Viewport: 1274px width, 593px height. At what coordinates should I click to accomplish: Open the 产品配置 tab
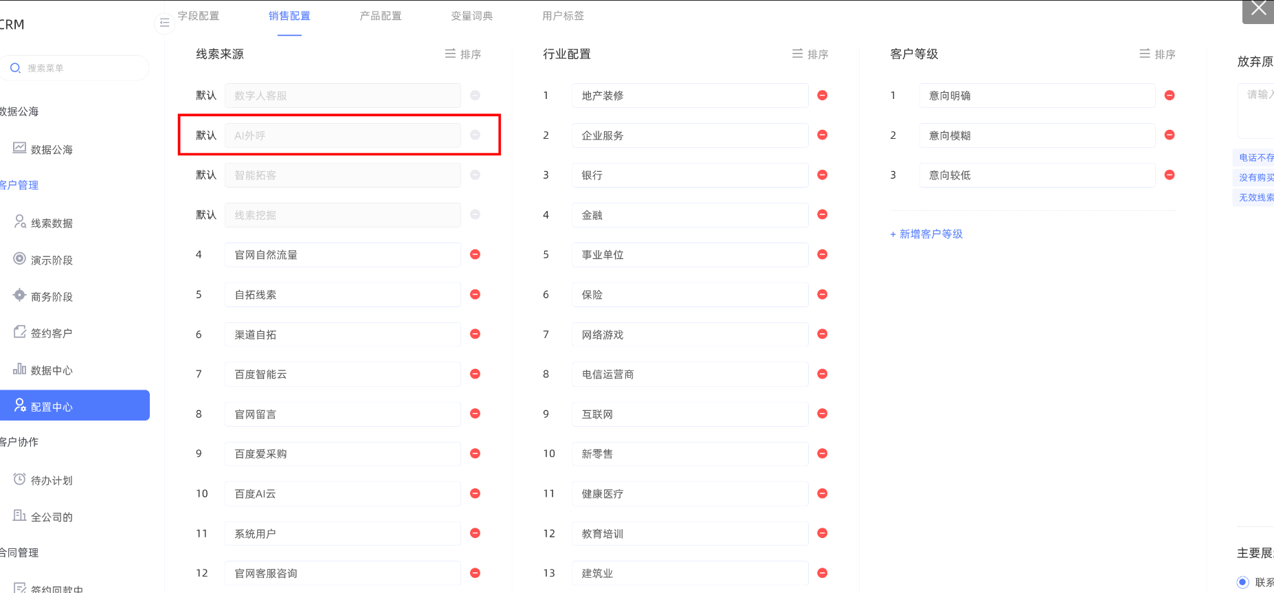coord(381,16)
